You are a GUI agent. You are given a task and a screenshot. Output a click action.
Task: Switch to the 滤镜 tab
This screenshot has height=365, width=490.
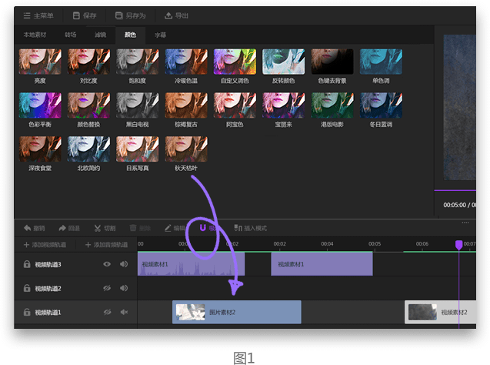tap(100, 35)
